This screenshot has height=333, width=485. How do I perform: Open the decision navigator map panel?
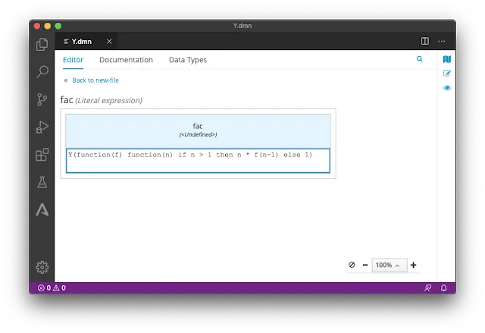[x=447, y=59]
